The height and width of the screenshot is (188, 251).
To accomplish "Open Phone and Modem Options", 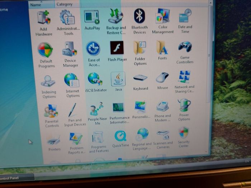I will [162, 111].
